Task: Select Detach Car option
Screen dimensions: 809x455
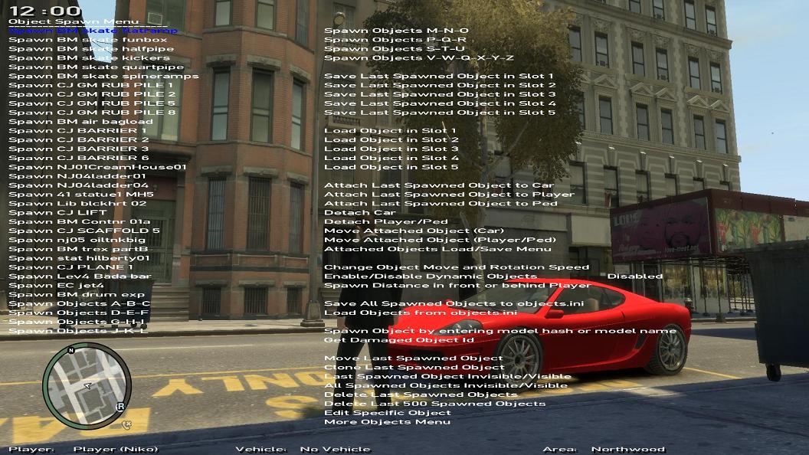Action: click(359, 212)
